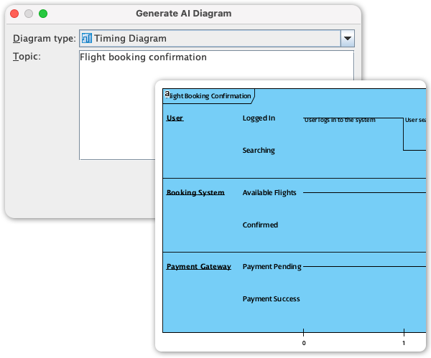This screenshot has width=431, height=358.
Task: Click the Available Flights state label
Action: [x=269, y=192]
